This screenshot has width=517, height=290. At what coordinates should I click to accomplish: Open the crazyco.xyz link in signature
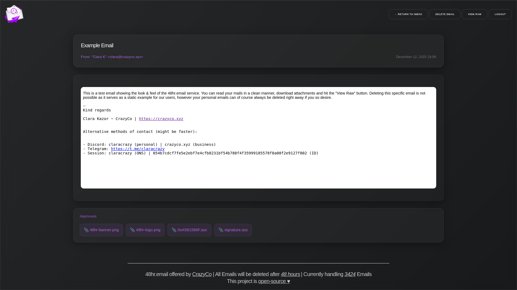click(161, 119)
